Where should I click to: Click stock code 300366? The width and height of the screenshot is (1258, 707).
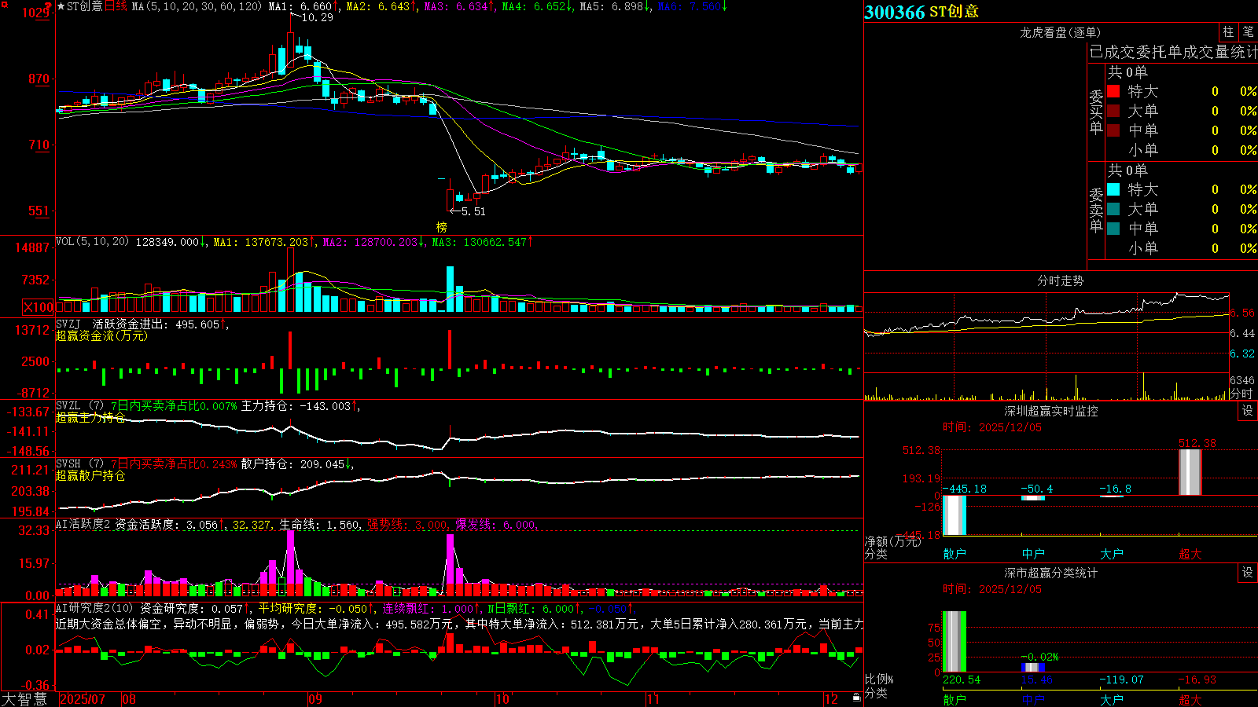click(895, 12)
